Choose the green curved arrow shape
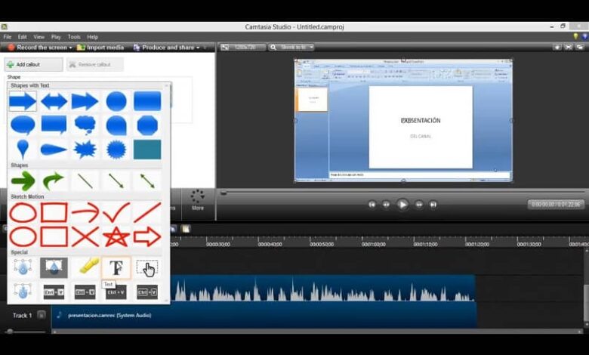This screenshot has height=355, width=589. [54, 181]
